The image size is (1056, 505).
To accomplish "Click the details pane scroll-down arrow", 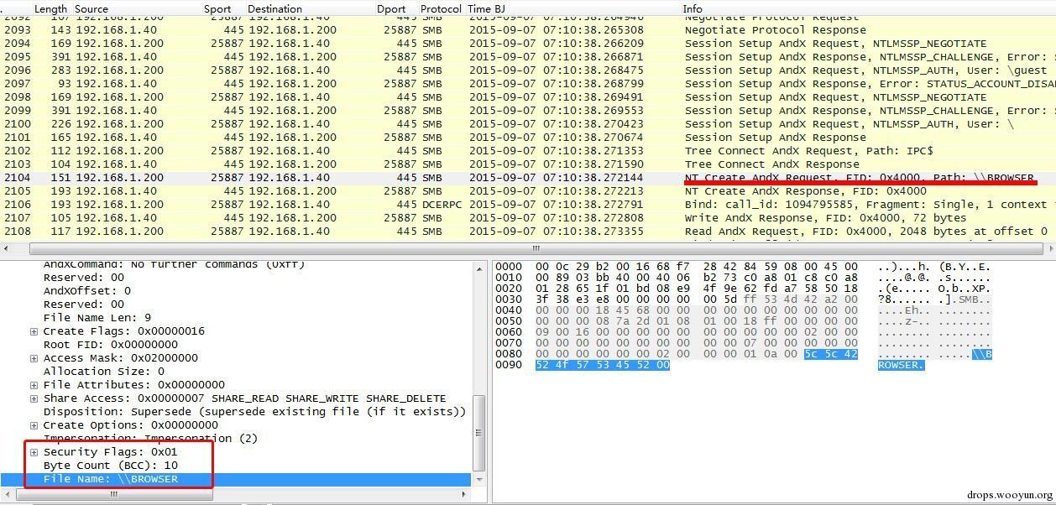I will pos(480,479).
